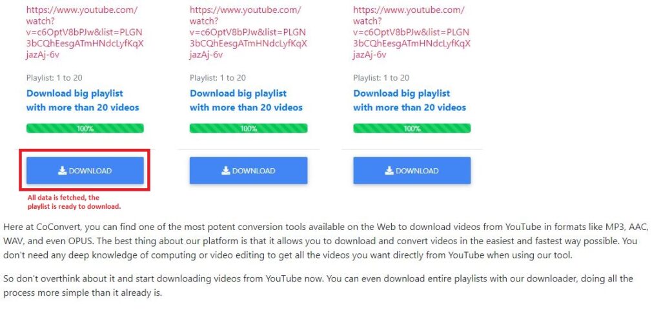Click 'Playlist: 1 to 20' label in the third column

click(381, 78)
